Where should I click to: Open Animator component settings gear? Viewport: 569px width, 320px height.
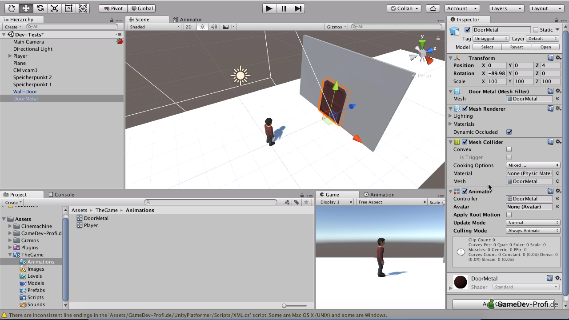(559, 191)
